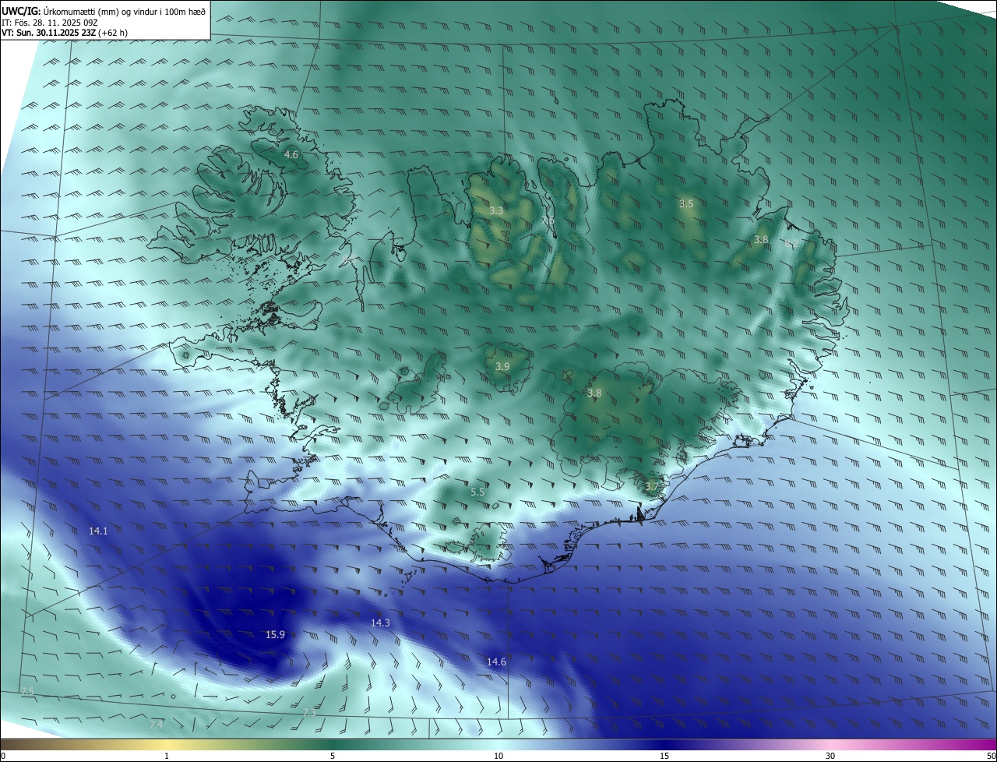Click the init time 'IT: Fös. 28. 11. 2025 09Z'
Screen dimensions: 997x762
[x=49, y=22]
